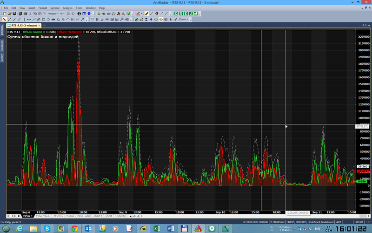Open the Image dropdown in toolbar
Viewport: 372px width, 233px height.
(53, 14)
